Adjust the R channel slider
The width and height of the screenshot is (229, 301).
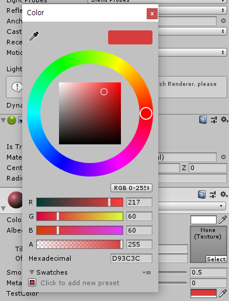[79, 202]
